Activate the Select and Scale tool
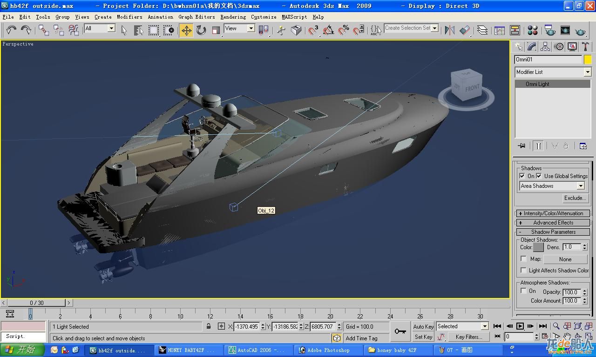 pyautogui.click(x=216, y=30)
